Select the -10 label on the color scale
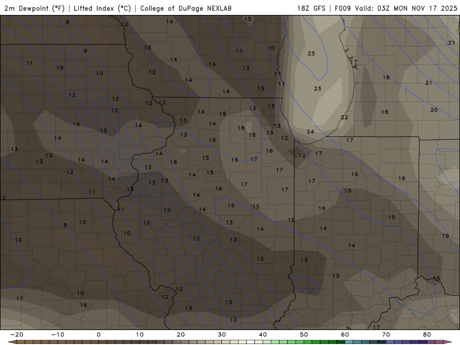 (57, 335)
